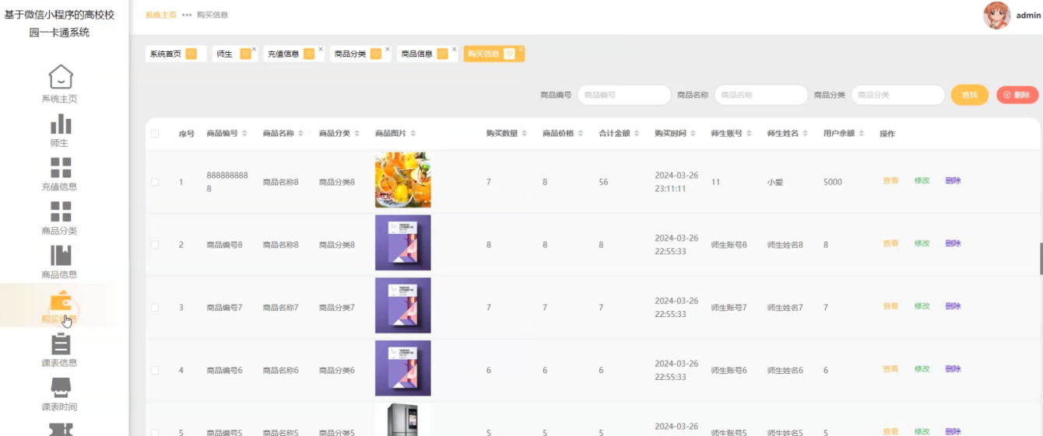1043x436 pixels.
Task: Check the checkbox for row 4
Action: (x=155, y=371)
